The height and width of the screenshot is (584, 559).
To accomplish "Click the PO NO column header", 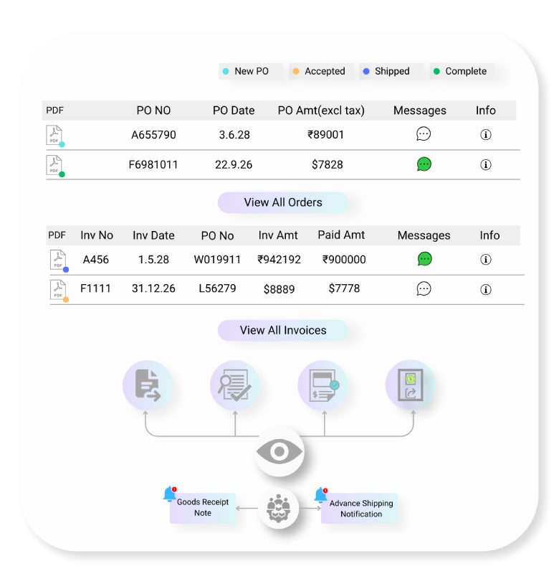I will [153, 110].
